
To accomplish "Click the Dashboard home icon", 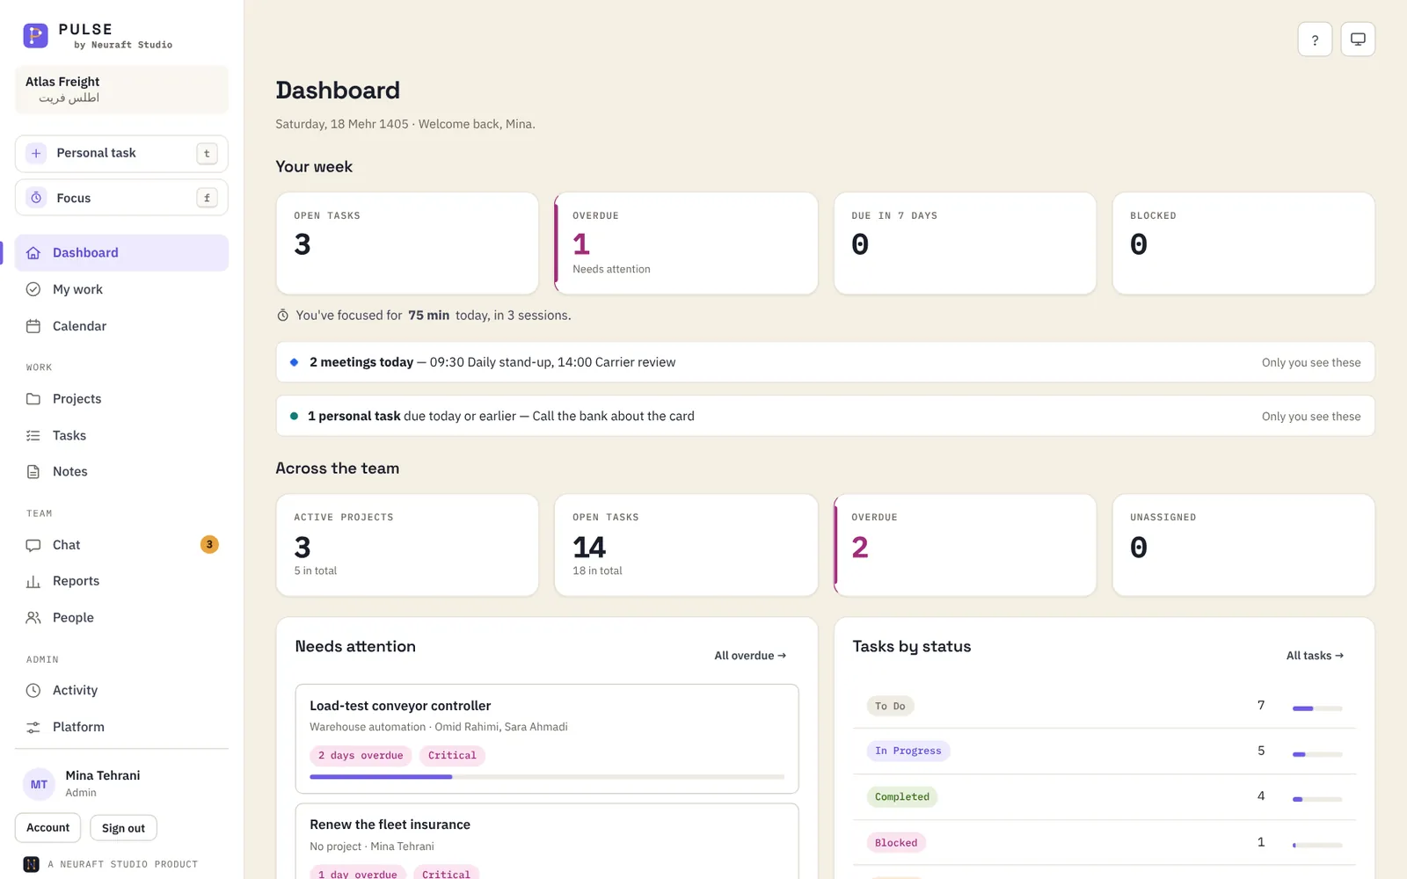I will 33,253.
